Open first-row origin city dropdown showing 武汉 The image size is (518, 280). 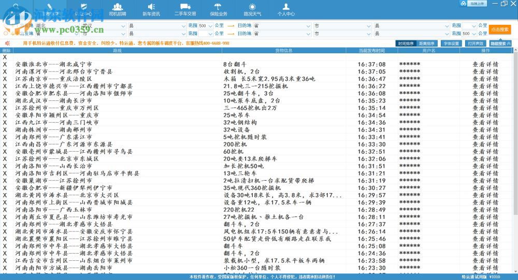(104, 26)
